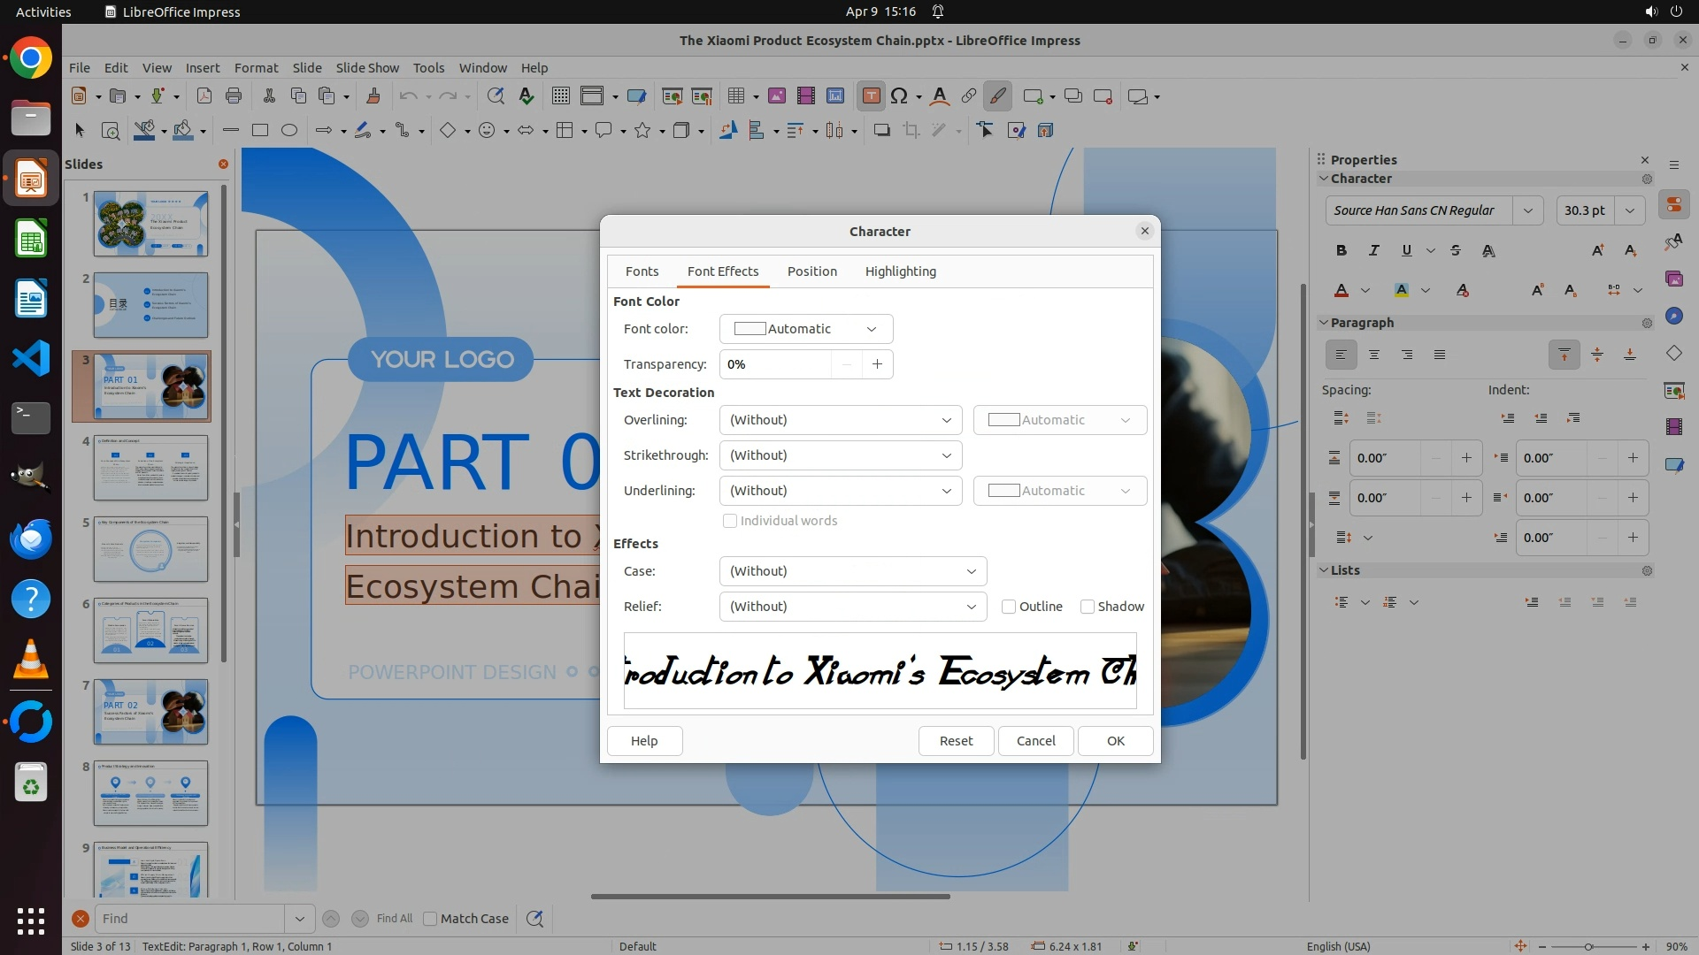Enable the Outline checkbox
1699x955 pixels.
click(x=1009, y=607)
